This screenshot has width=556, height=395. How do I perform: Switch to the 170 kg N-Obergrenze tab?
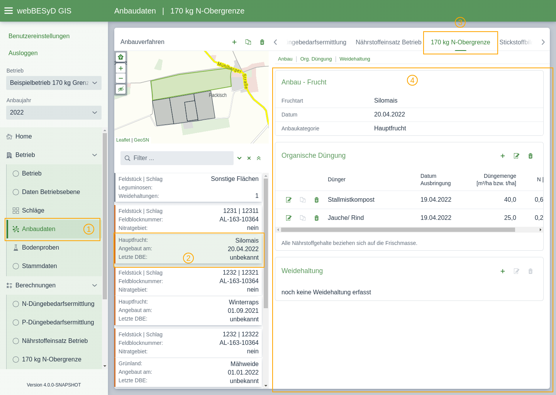click(x=460, y=42)
